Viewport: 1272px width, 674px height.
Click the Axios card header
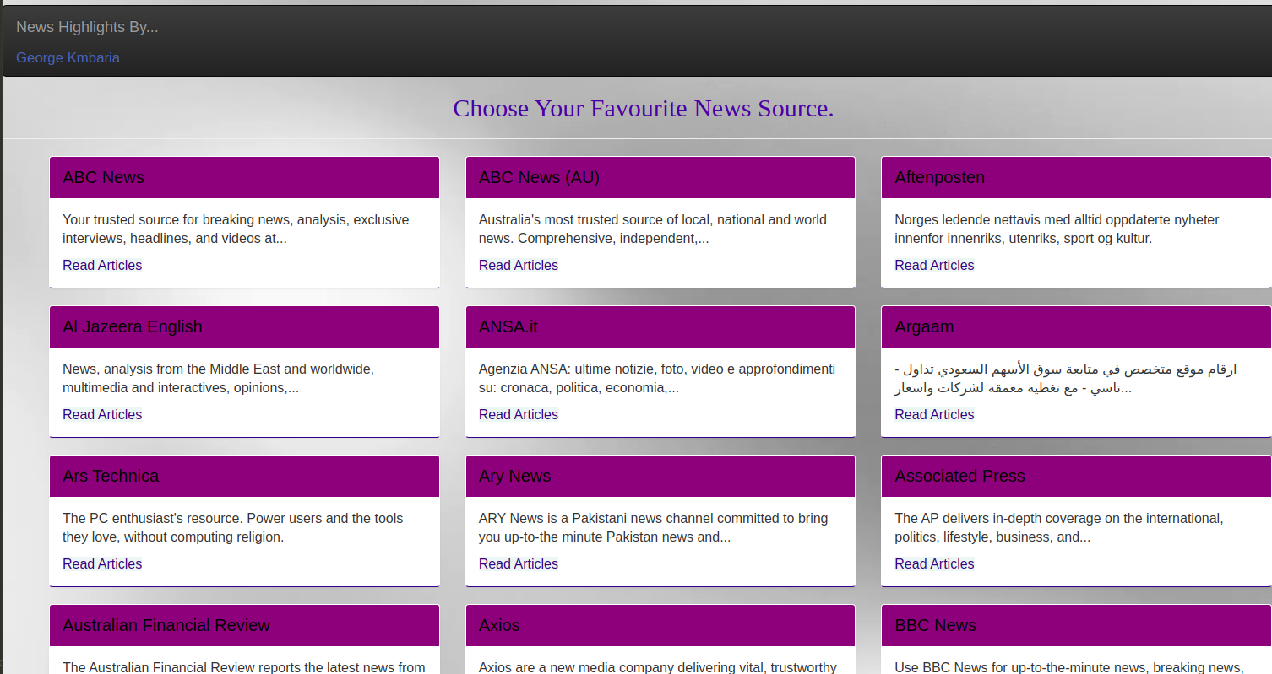click(x=660, y=625)
